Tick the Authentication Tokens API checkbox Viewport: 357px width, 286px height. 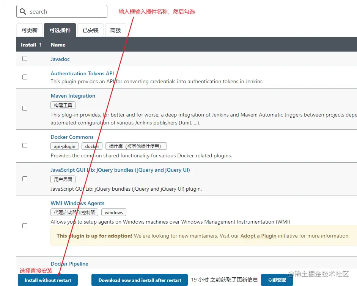point(25,77)
